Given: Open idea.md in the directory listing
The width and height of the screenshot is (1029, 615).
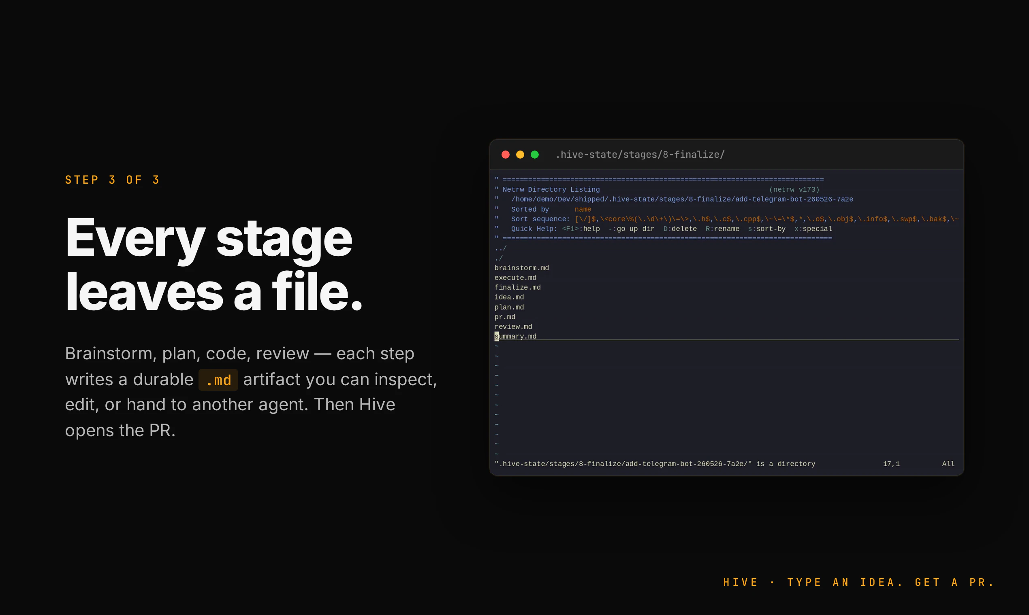Looking at the screenshot, I should pos(509,297).
